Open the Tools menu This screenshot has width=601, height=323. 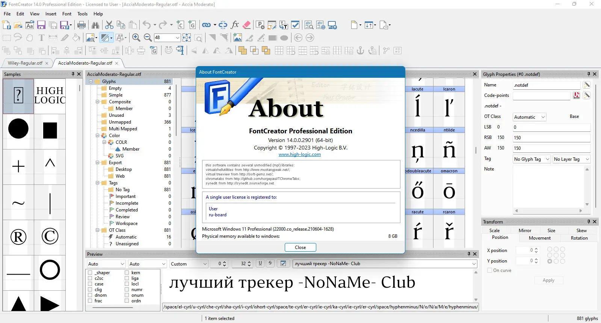82,14
